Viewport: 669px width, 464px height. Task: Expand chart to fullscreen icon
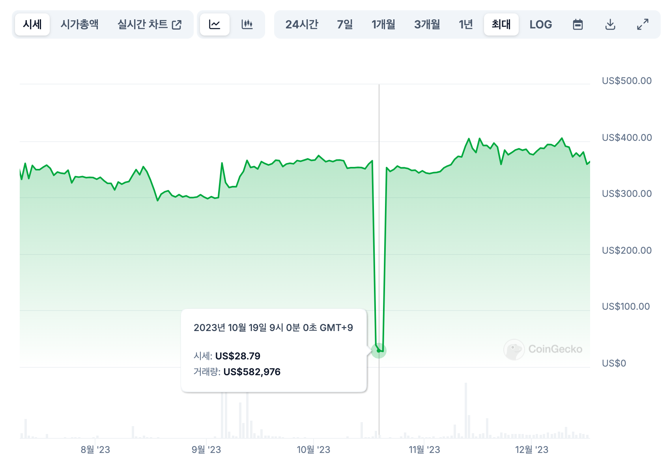click(643, 24)
